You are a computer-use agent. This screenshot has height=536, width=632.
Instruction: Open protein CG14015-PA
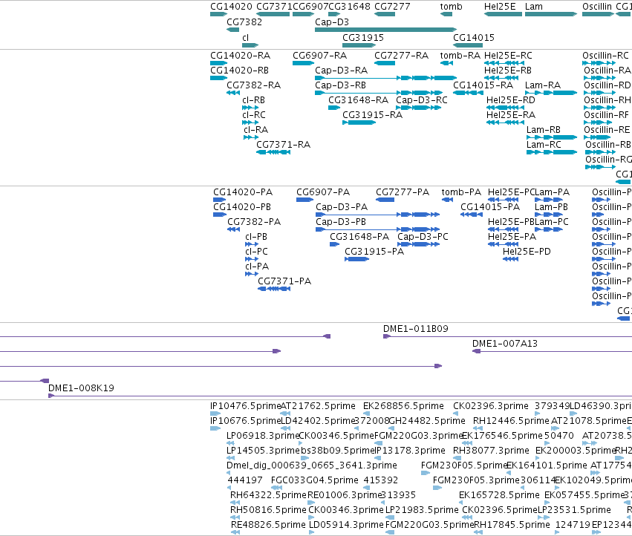pyautogui.click(x=472, y=215)
